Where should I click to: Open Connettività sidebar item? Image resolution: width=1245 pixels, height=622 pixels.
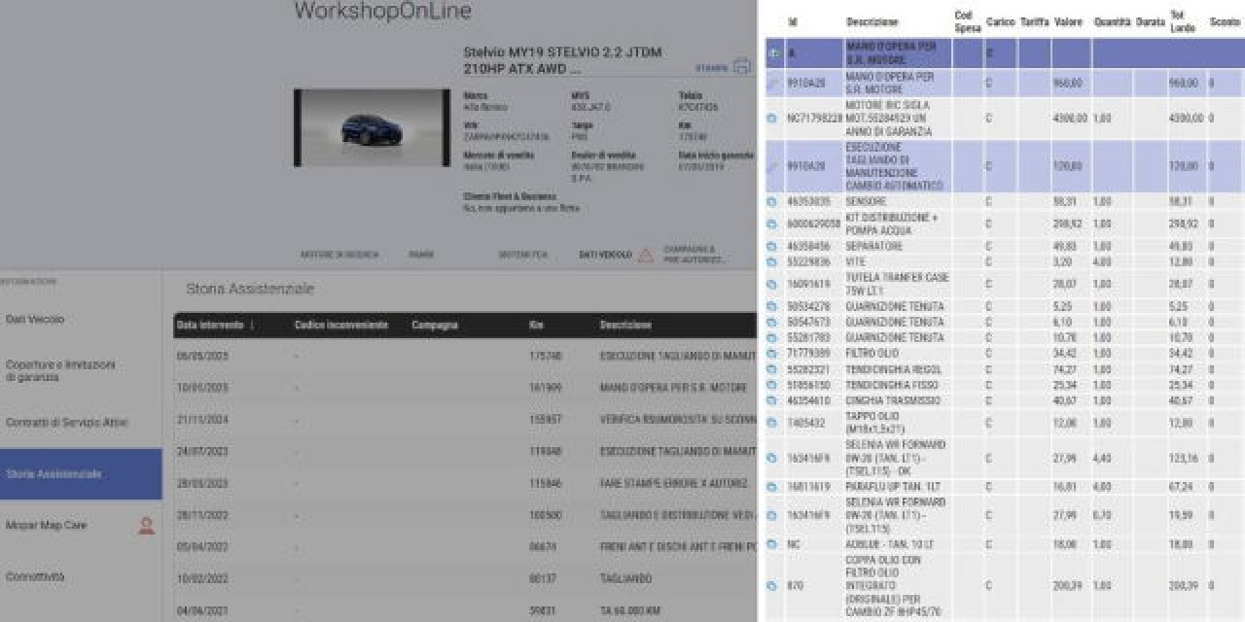point(35,576)
